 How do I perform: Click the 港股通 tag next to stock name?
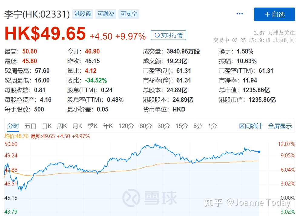[82, 14]
